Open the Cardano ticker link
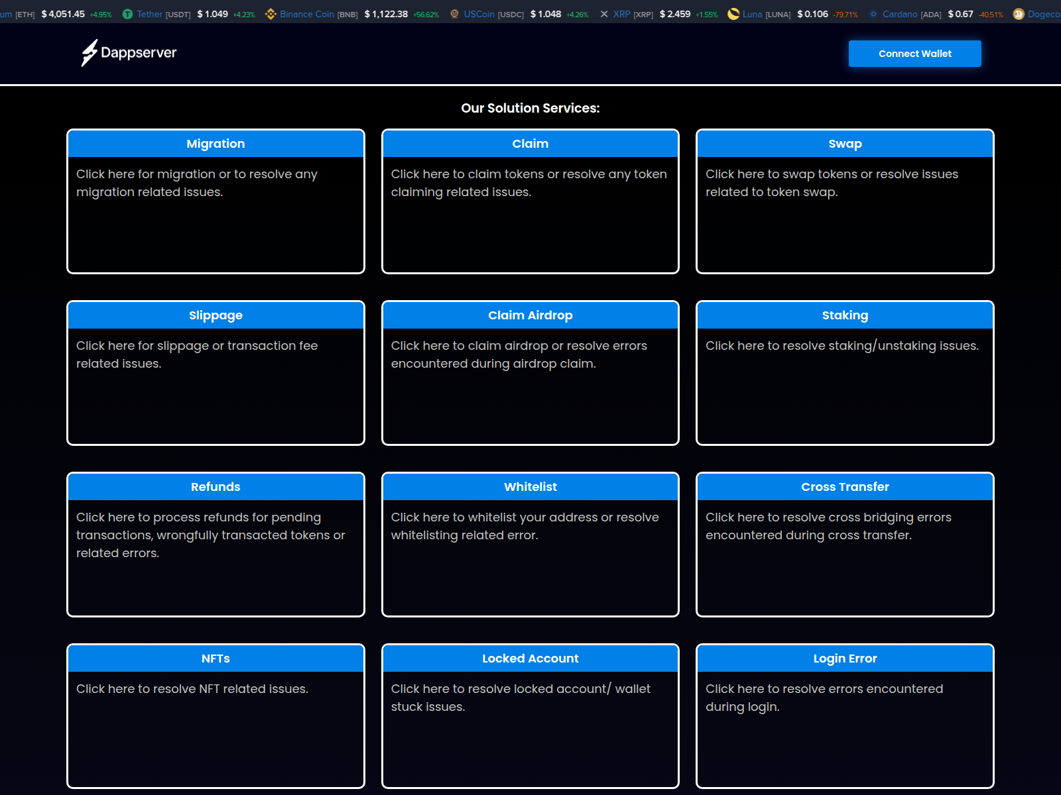Image resolution: width=1061 pixels, height=795 pixels. (x=900, y=14)
